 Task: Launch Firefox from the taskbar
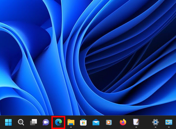click(123, 122)
